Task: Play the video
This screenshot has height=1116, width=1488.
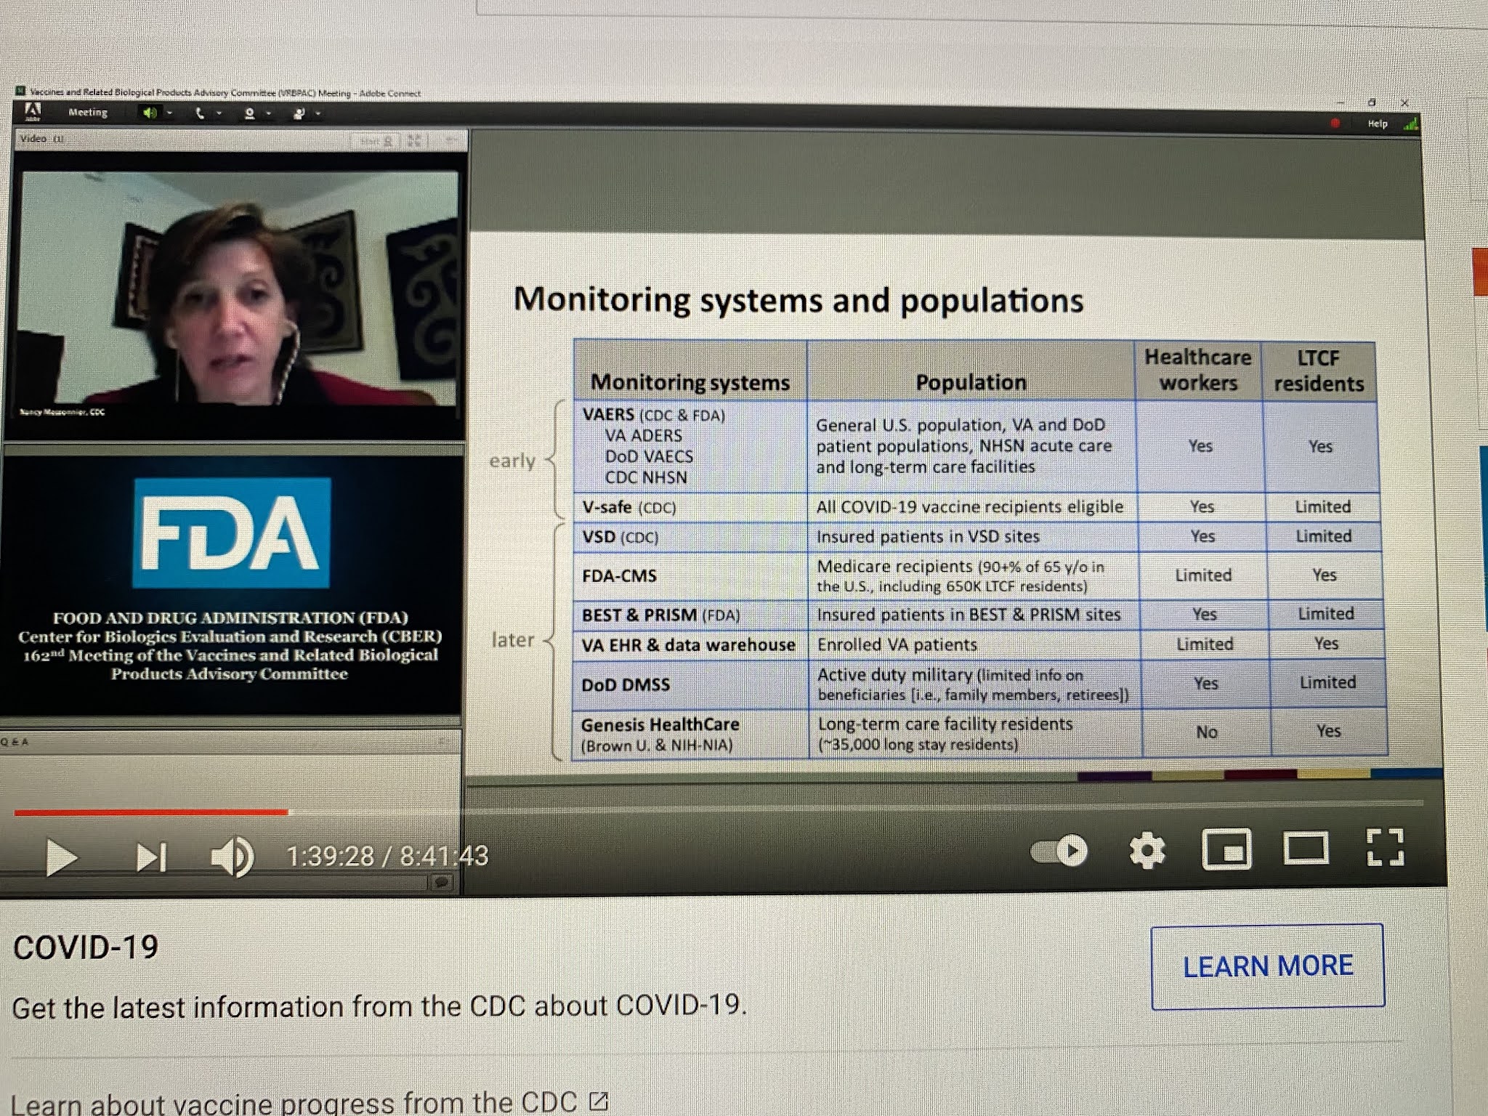Action: click(61, 857)
